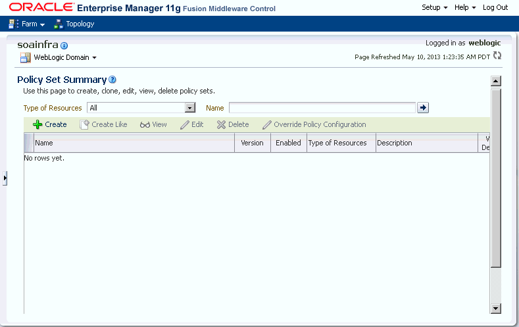Click the Edit policy set button

tap(191, 124)
